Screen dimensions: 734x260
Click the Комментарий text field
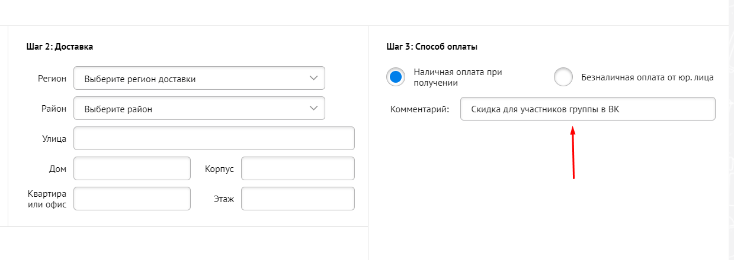point(587,109)
